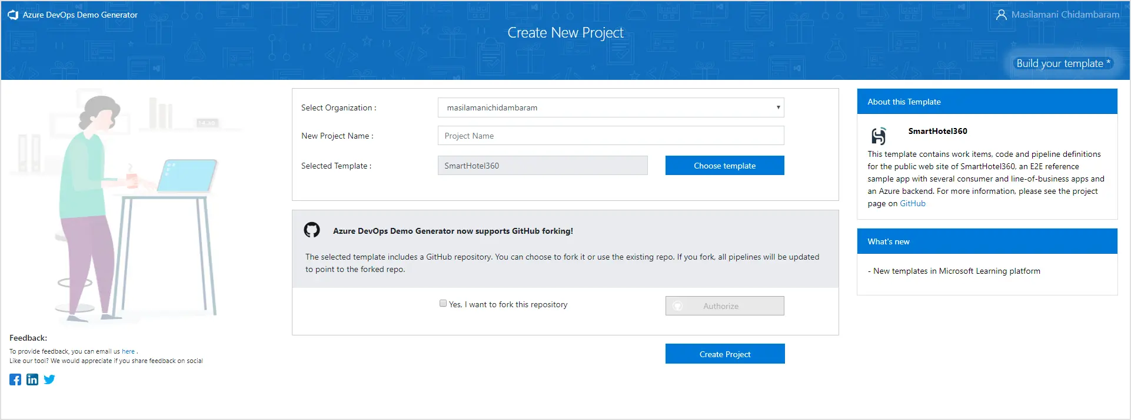Share feedback via the Facebook icon
This screenshot has height=420, width=1131.
coord(15,379)
